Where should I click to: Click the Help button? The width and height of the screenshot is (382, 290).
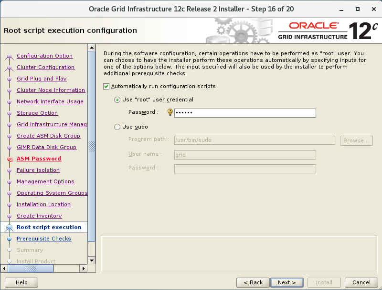tap(21, 282)
